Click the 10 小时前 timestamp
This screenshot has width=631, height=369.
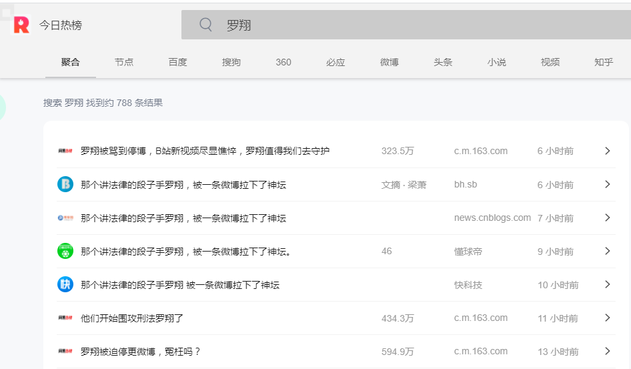tap(558, 285)
